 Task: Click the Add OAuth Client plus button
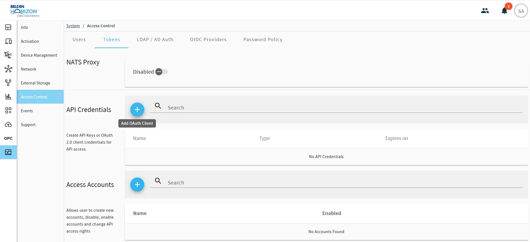click(137, 109)
